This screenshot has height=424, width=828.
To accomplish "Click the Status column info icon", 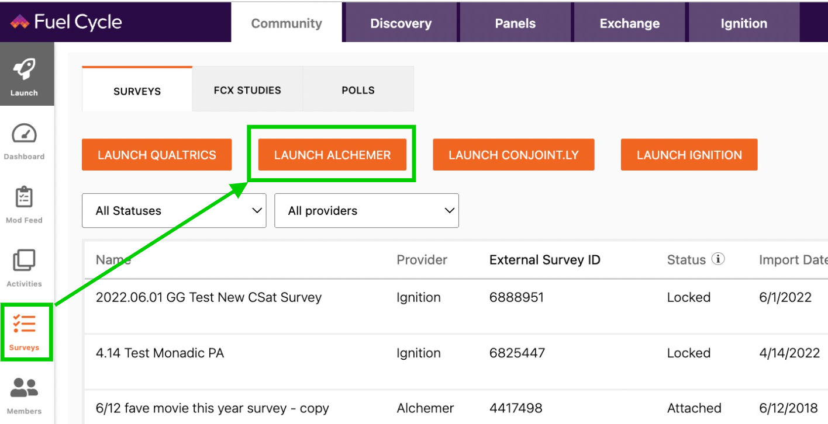I will 718,259.
